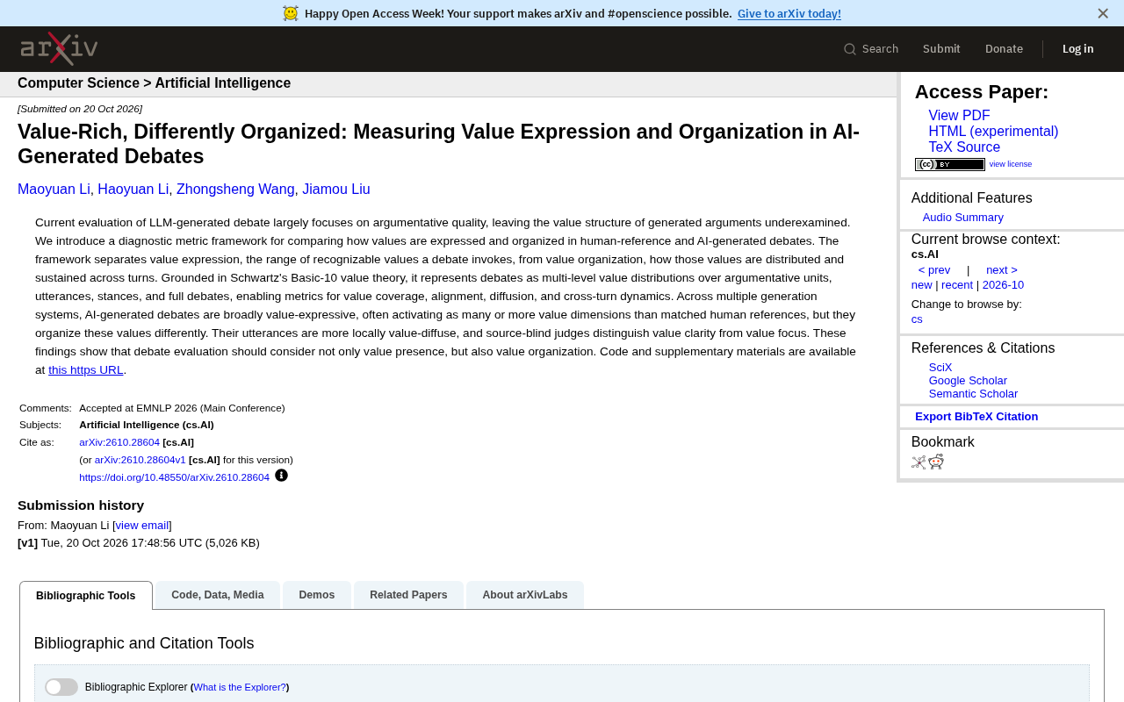Open the Search magnifier icon
Image resolution: width=1124 pixels, height=702 pixels.
tap(850, 49)
